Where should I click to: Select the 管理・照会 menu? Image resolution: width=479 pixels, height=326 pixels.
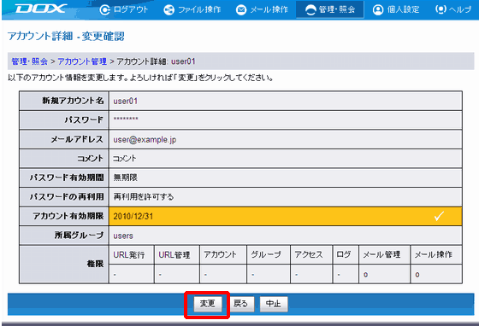pyautogui.click(x=330, y=9)
